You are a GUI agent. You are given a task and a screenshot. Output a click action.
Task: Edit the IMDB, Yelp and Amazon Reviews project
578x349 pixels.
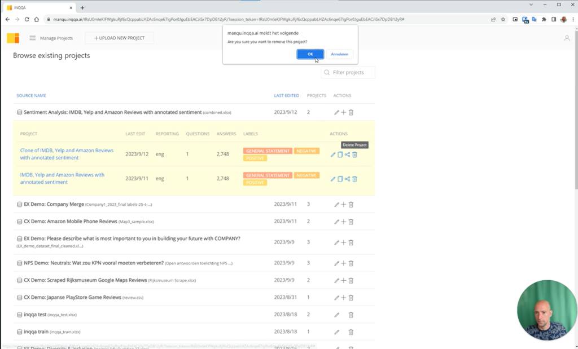[333, 179]
